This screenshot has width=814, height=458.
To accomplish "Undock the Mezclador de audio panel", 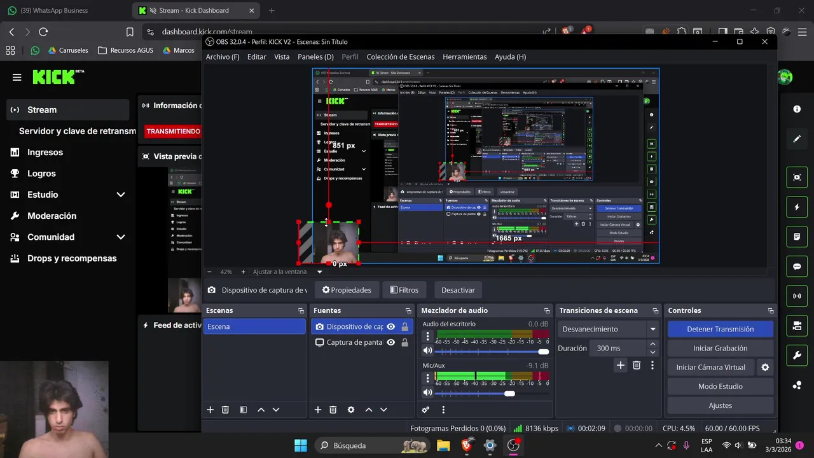I will pyautogui.click(x=546, y=310).
